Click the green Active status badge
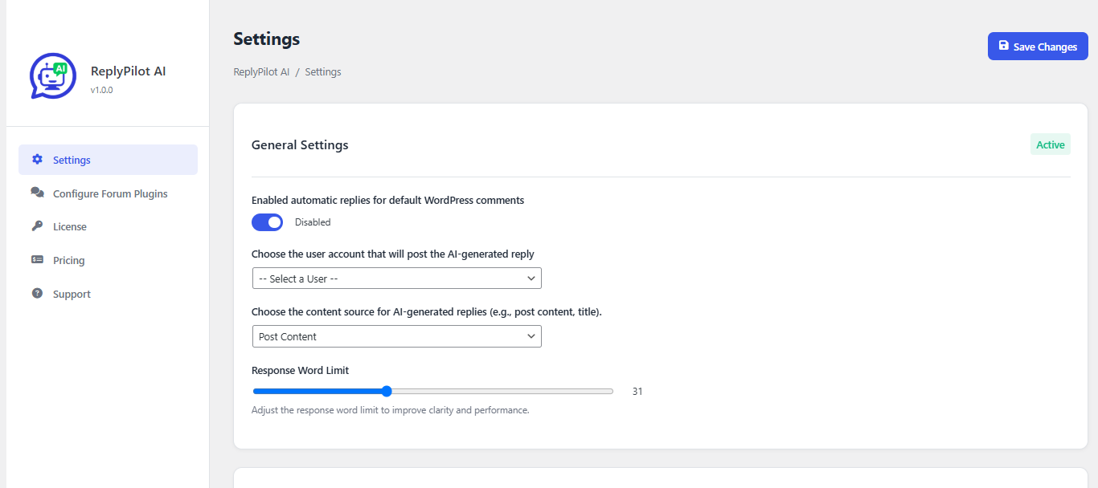The width and height of the screenshot is (1098, 488). [x=1050, y=145]
